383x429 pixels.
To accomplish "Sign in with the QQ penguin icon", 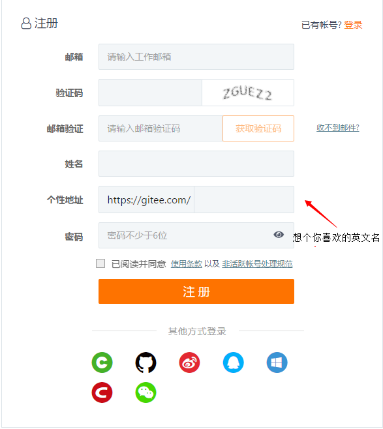I will click(x=233, y=362).
